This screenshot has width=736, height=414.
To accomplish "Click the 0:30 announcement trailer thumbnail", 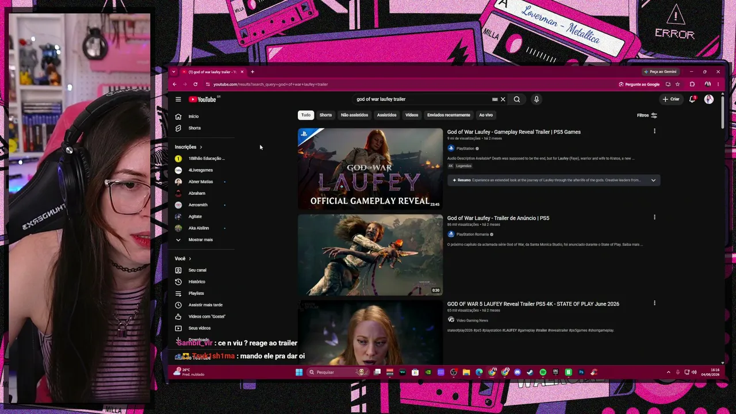I will click(x=370, y=255).
